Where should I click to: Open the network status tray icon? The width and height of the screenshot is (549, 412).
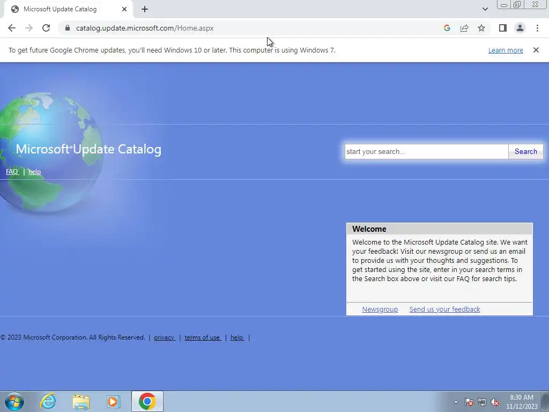pos(482,402)
